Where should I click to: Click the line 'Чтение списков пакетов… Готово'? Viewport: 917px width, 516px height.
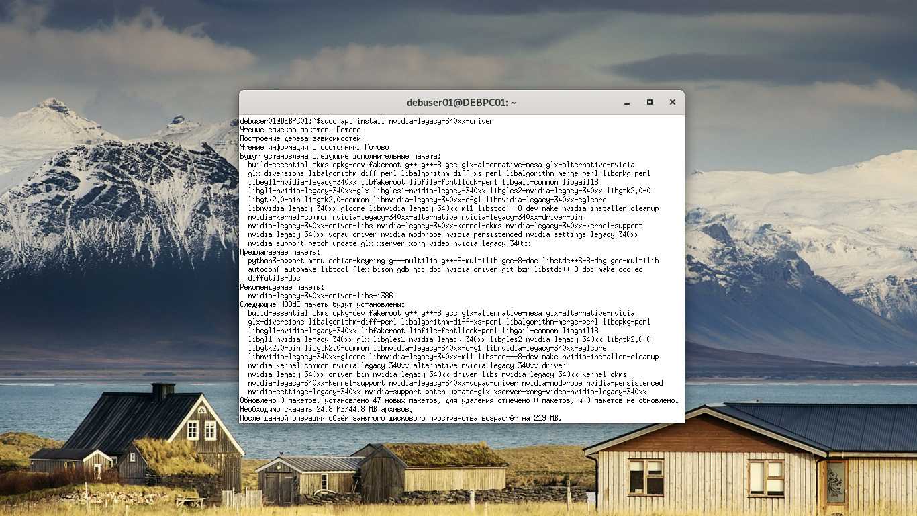(300, 130)
